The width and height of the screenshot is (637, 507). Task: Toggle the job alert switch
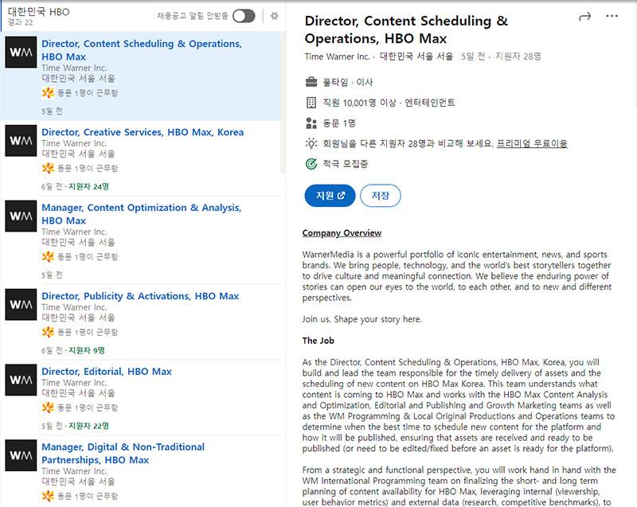(x=244, y=16)
